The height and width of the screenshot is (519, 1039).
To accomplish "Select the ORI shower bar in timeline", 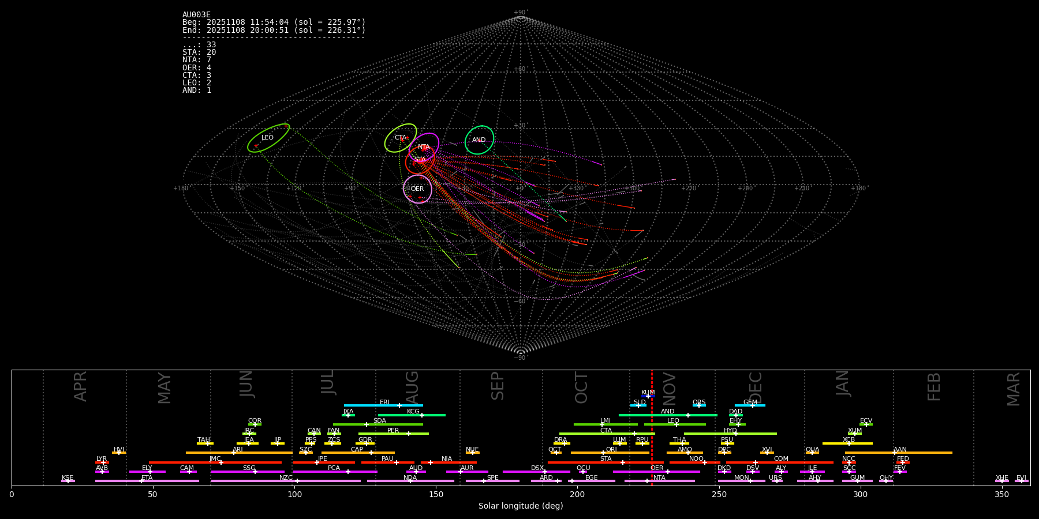I will point(610,453).
